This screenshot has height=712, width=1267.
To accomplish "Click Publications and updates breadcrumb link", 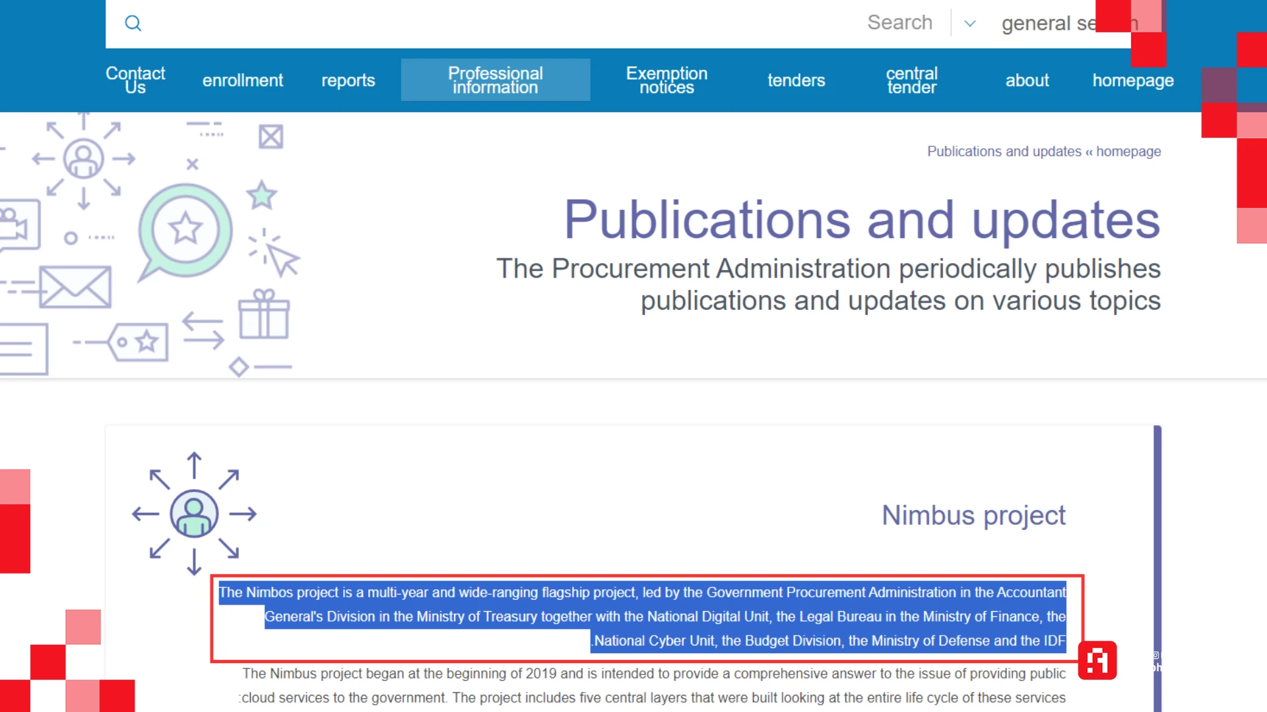I will (1004, 152).
